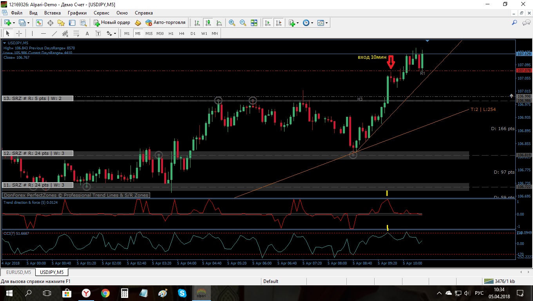Image resolution: width=533 pixels, height=301 pixels.
Task: Expand the profiles dropdown arrow
Action: (x=28, y=23)
